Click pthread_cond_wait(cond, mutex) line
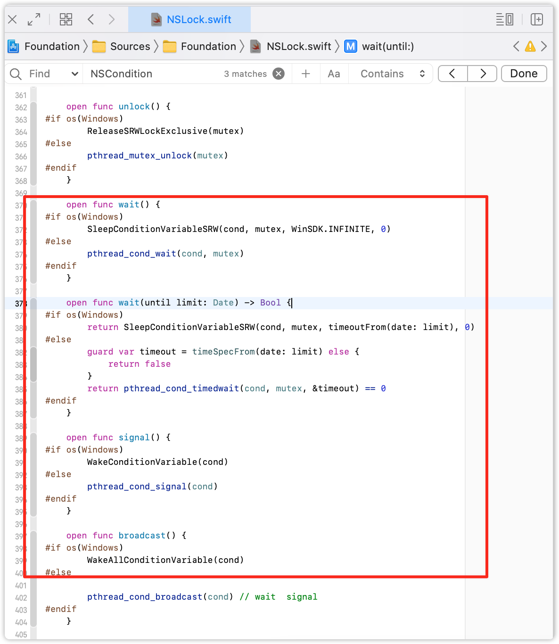Screen dimensions: 559x644 pyautogui.click(x=165, y=254)
